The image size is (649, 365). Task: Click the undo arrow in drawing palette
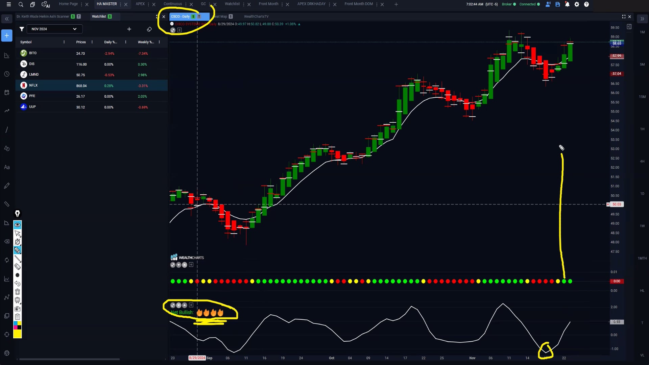[18, 284]
